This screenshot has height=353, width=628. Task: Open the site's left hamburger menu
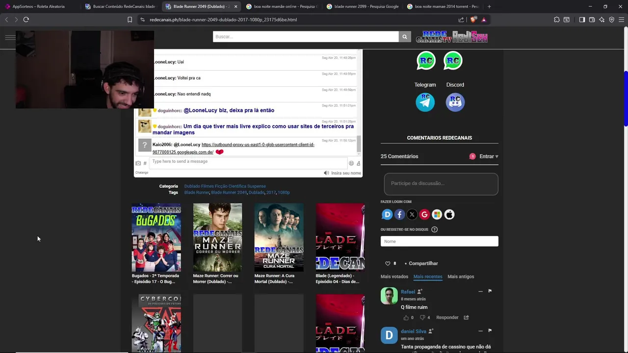10,37
